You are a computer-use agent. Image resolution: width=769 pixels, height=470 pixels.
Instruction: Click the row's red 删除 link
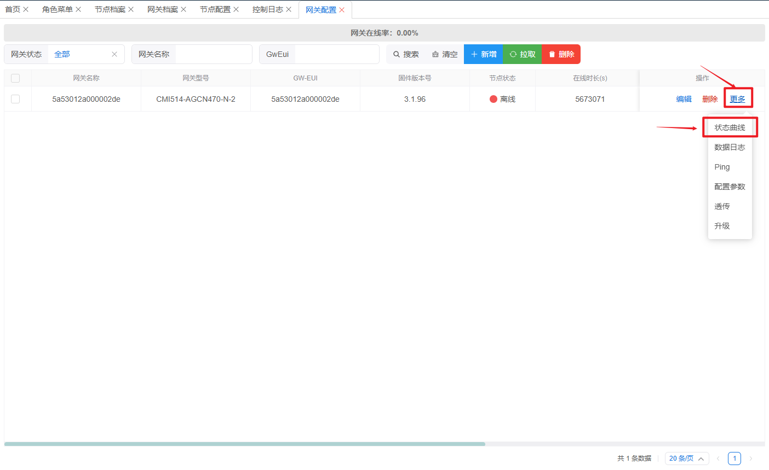point(710,99)
